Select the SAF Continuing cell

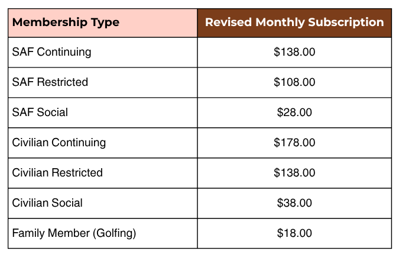tap(102, 52)
